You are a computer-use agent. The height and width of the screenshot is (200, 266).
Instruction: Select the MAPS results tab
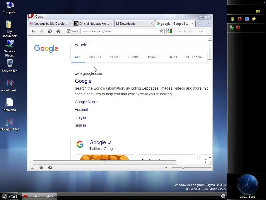click(173, 57)
